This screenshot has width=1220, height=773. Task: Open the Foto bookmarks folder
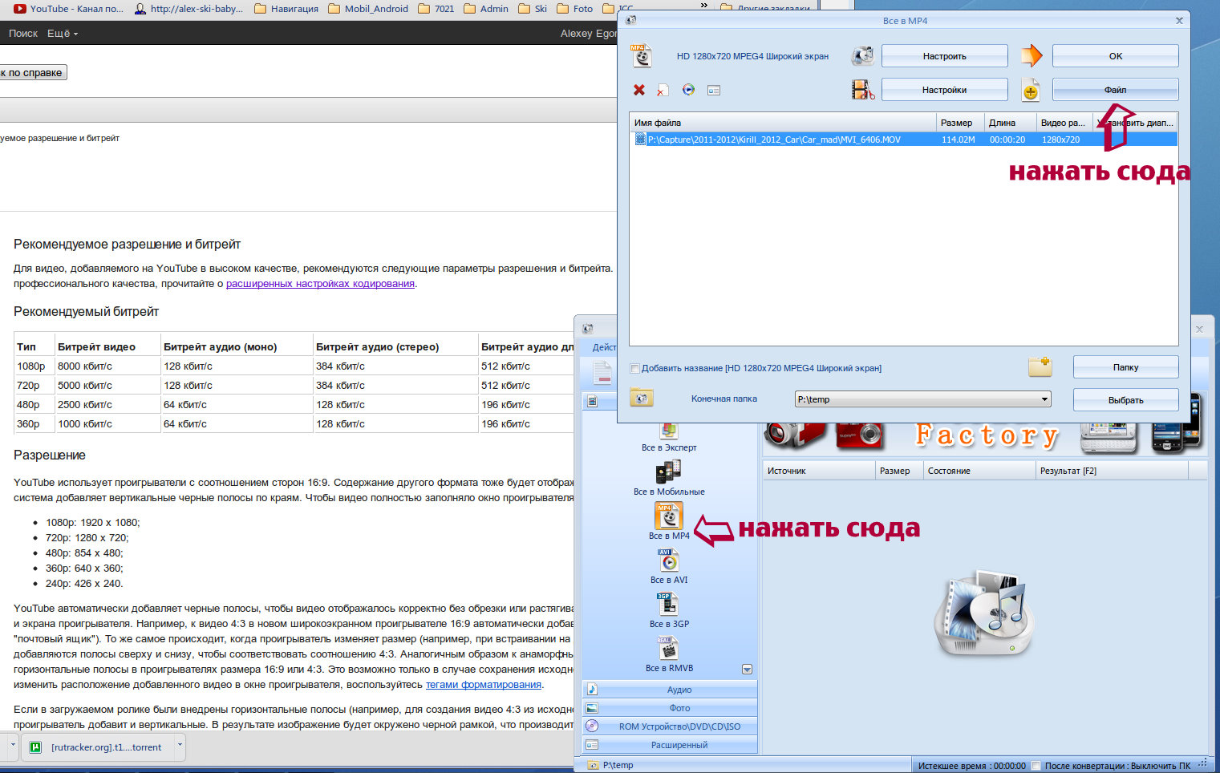click(575, 9)
